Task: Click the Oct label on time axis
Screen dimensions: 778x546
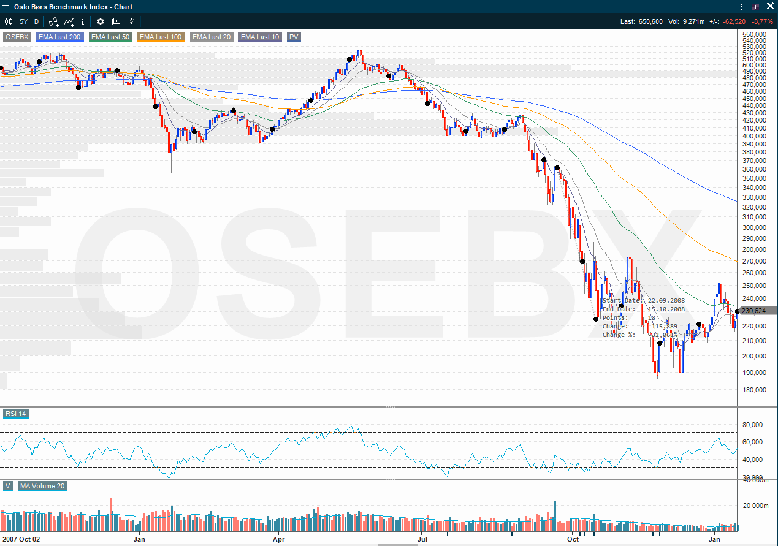Action: [x=573, y=539]
